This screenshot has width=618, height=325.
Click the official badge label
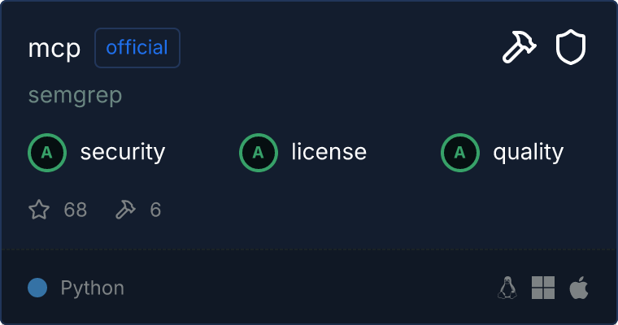137,48
